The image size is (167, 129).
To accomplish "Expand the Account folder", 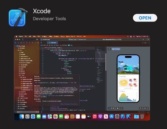I will pyautogui.click(x=18, y=67).
